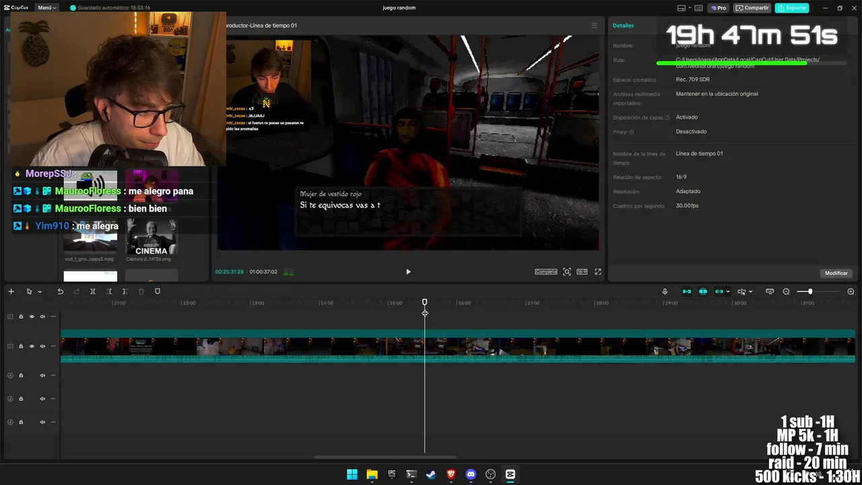Add a new timeline track with plus icon
Screen dimensions: 862x485
click(11, 292)
